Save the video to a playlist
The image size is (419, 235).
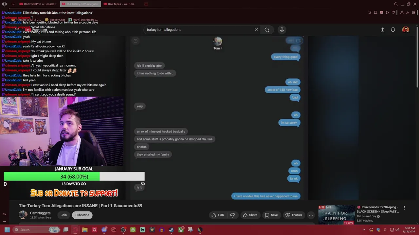click(271, 215)
